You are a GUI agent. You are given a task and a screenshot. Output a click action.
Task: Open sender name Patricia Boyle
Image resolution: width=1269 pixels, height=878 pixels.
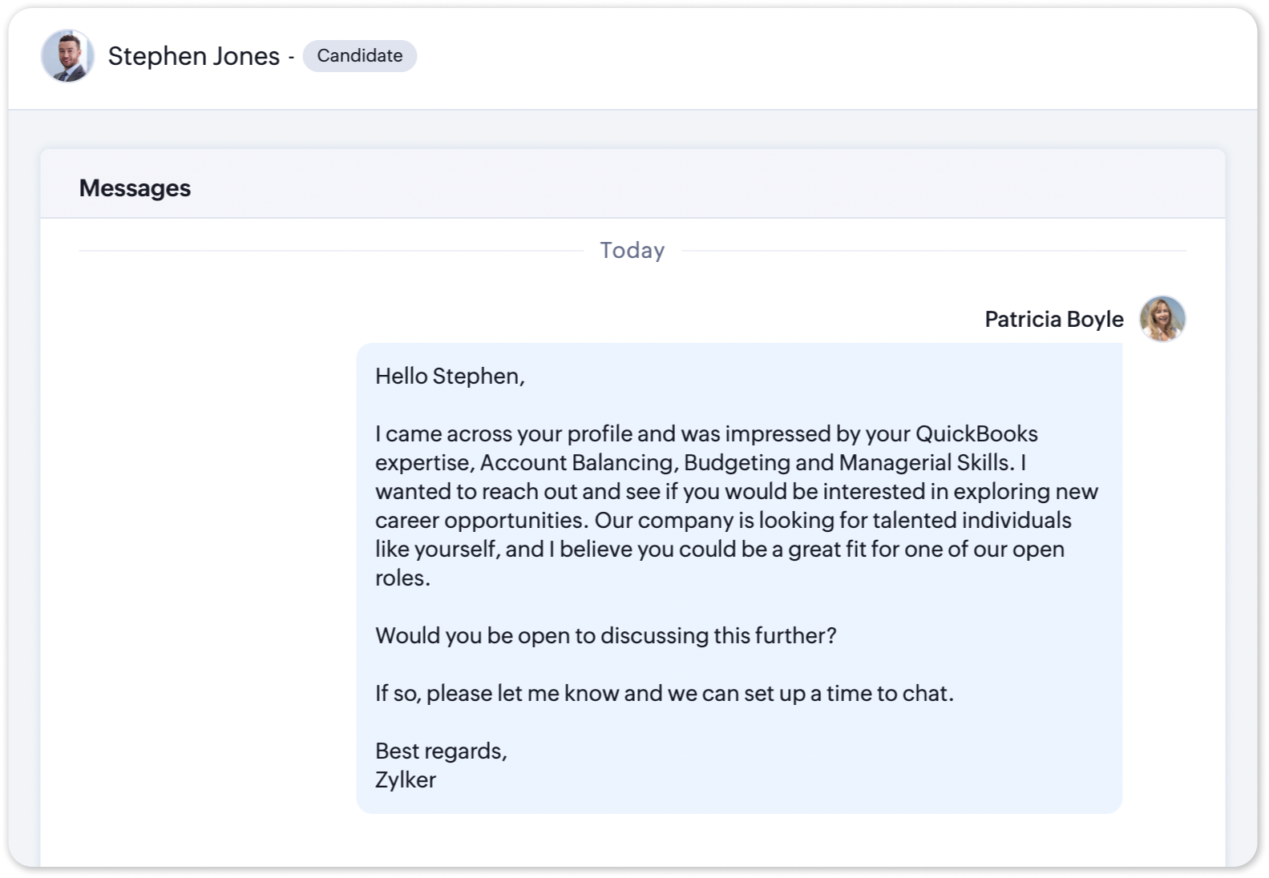1053,319
